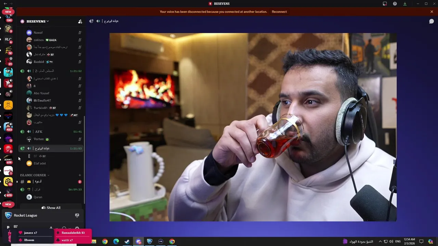Click the Reconnect button in banner
This screenshot has width=438, height=246.
[279, 12]
